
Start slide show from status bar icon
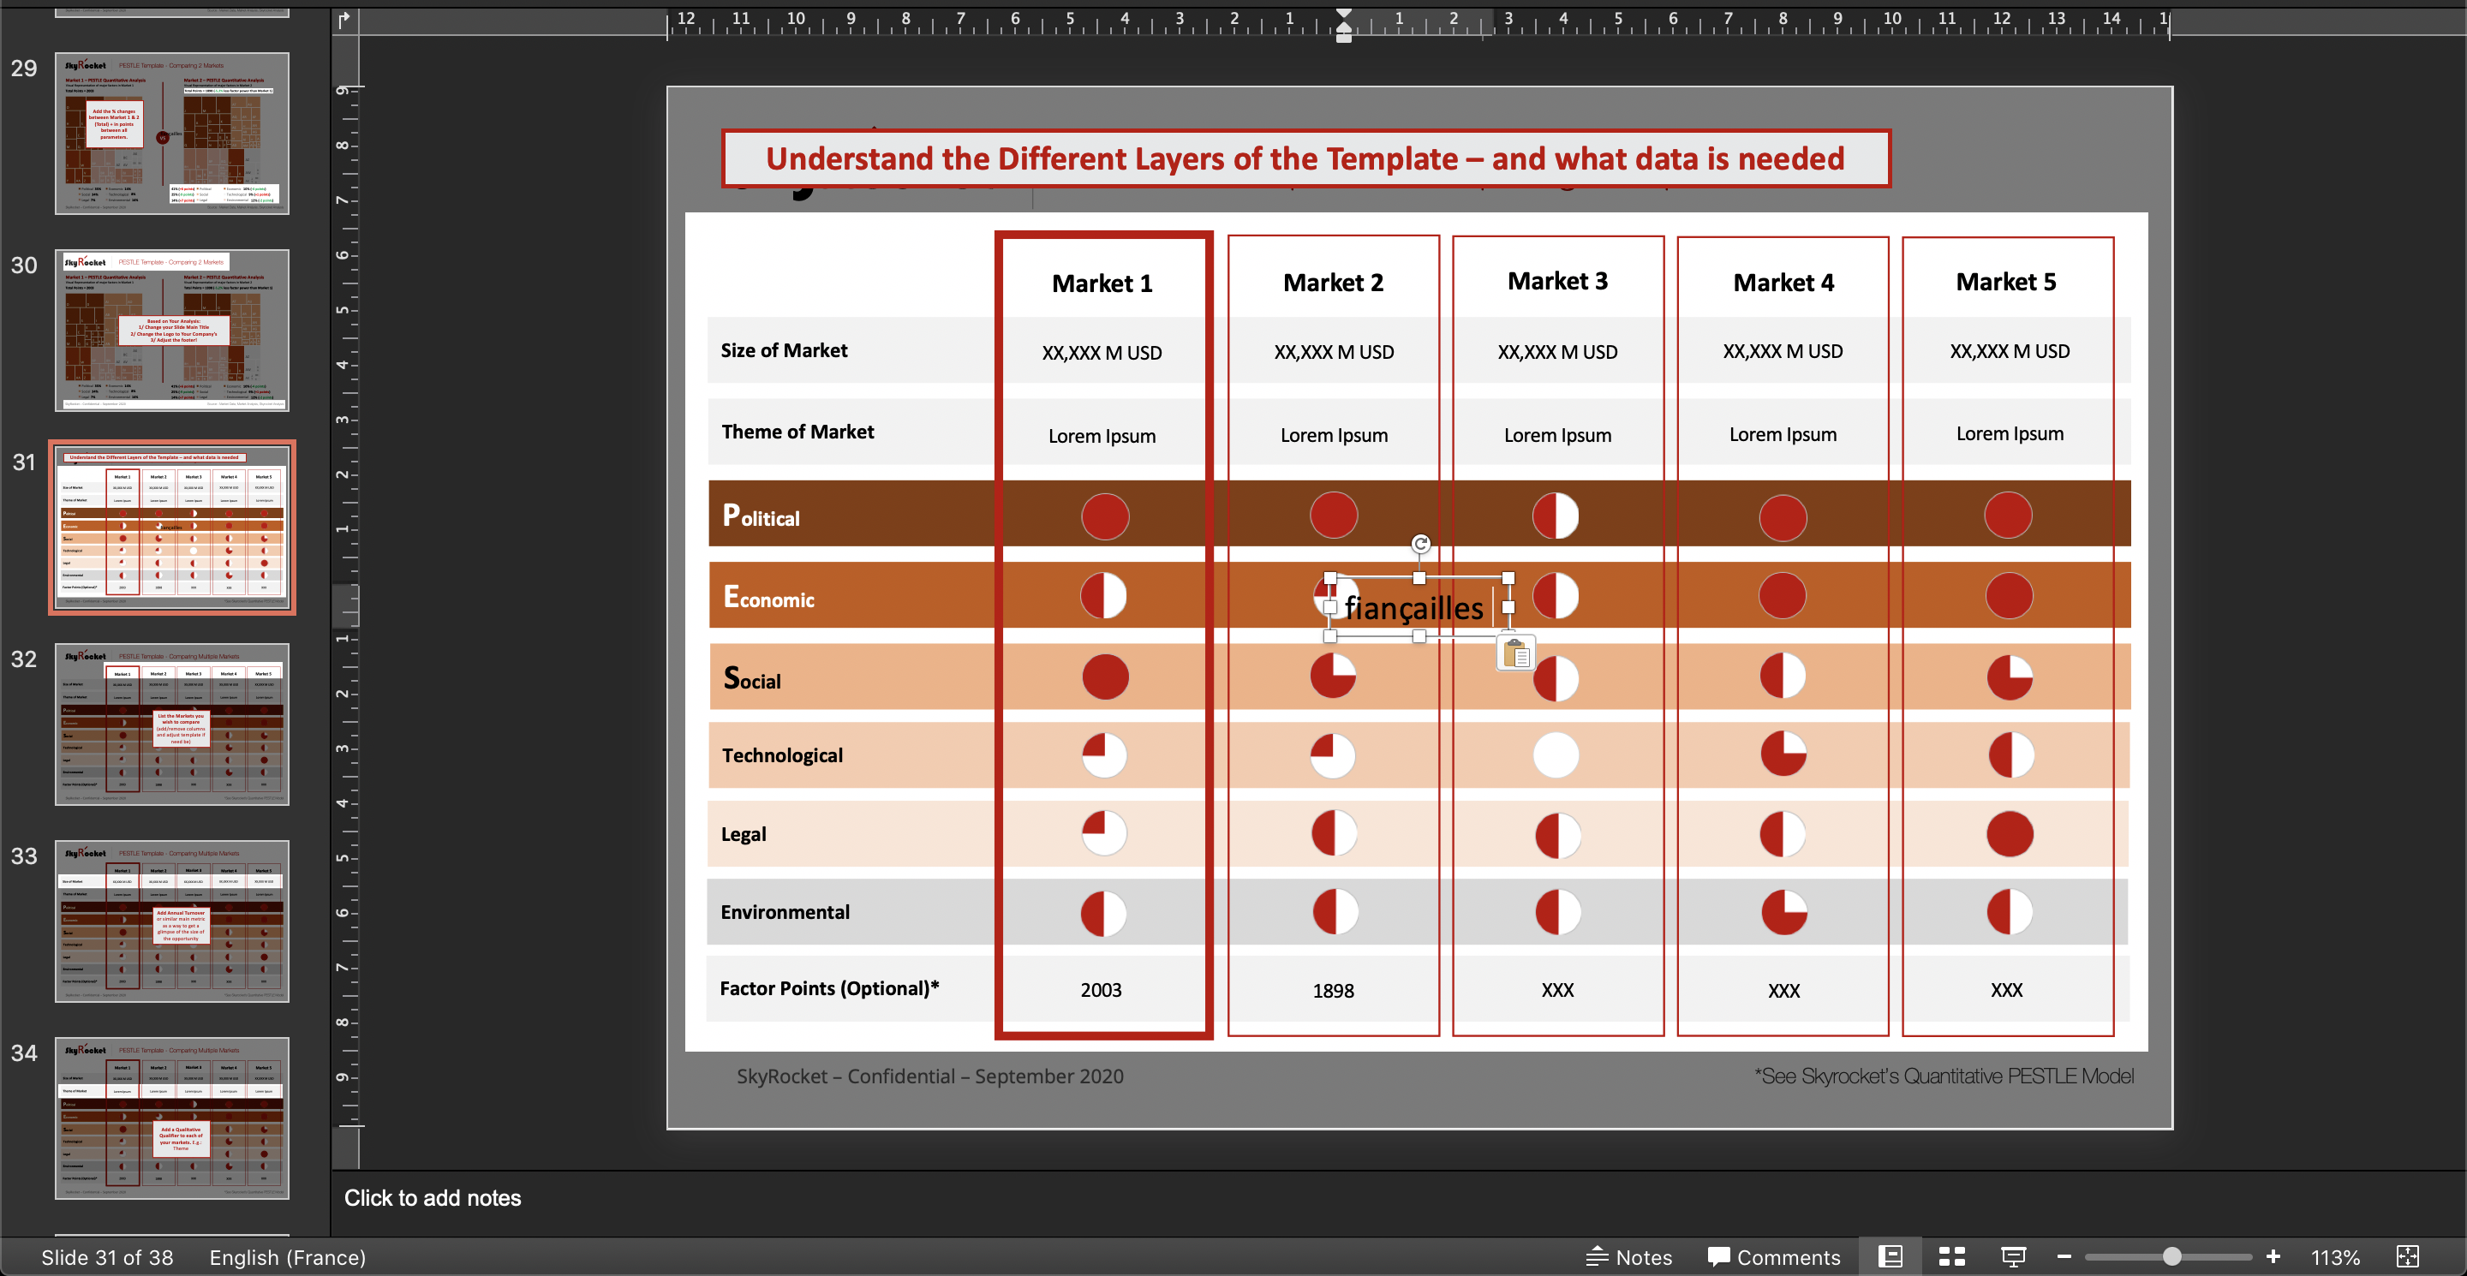point(2013,1257)
